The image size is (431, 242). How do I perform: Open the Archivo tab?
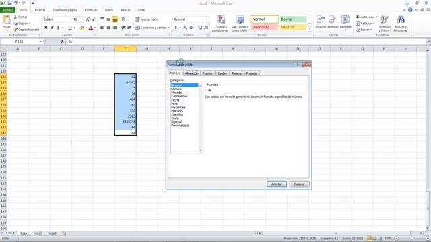point(7,10)
